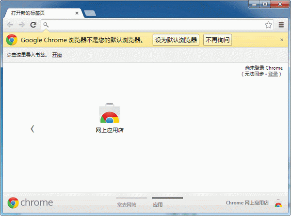This screenshot has height=216, width=291.
Task: Click the search magnifier in address bar
Action: tap(46, 25)
